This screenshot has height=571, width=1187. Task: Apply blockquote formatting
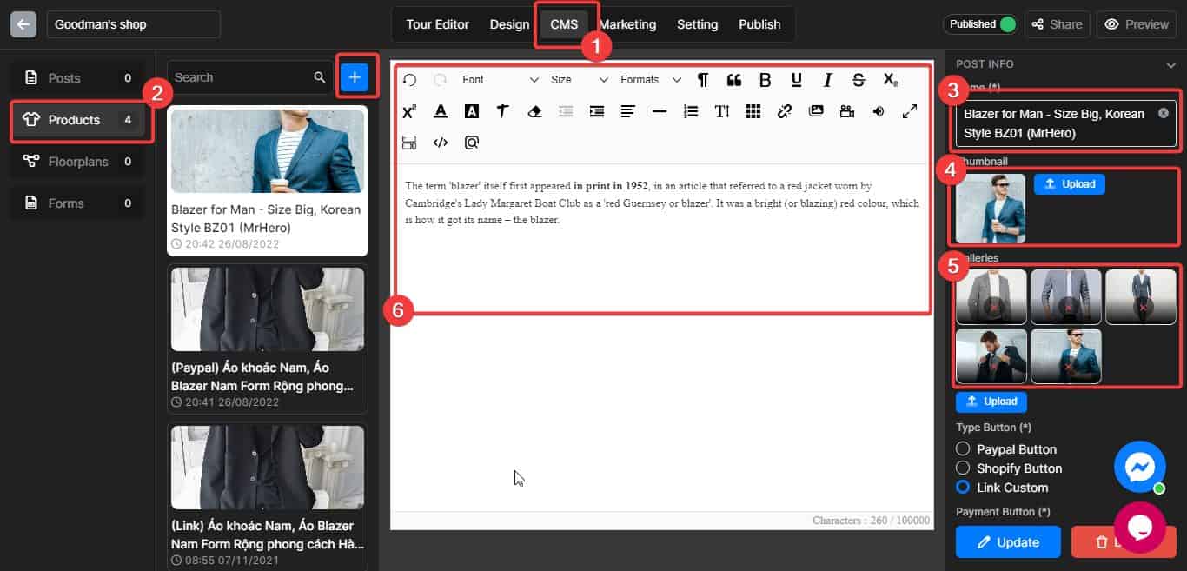734,80
